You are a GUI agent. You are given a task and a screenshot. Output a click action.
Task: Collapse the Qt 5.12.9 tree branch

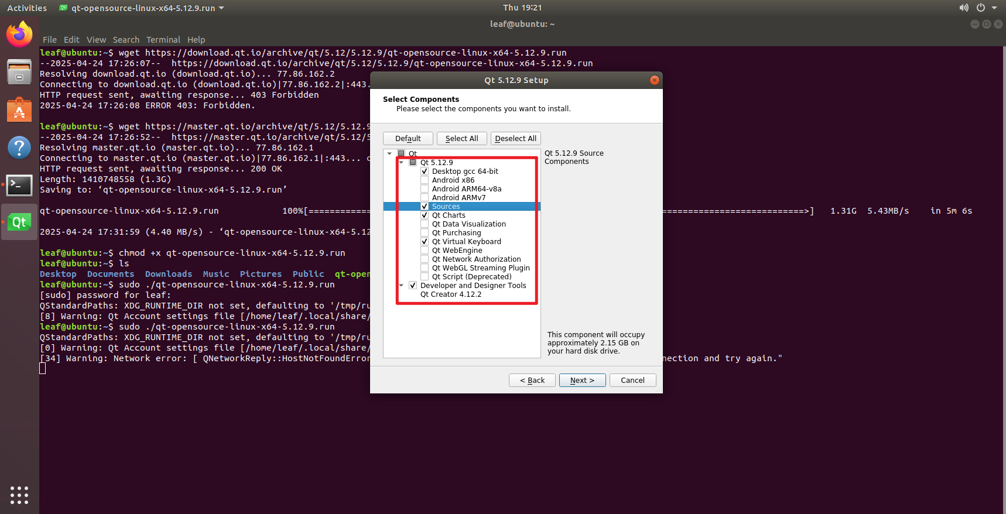(x=401, y=163)
